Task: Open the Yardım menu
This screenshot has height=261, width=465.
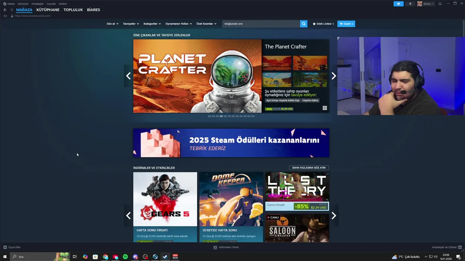Action: click(x=63, y=4)
